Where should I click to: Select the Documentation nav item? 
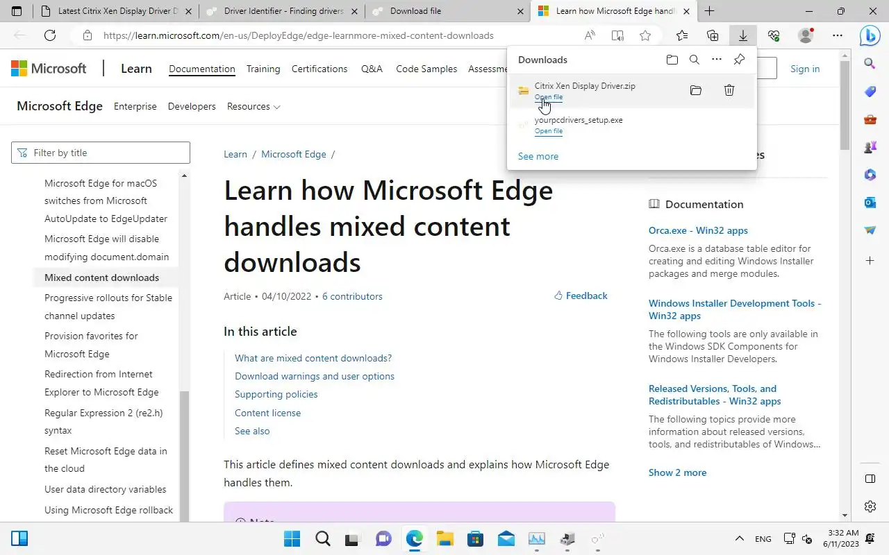pyautogui.click(x=202, y=69)
